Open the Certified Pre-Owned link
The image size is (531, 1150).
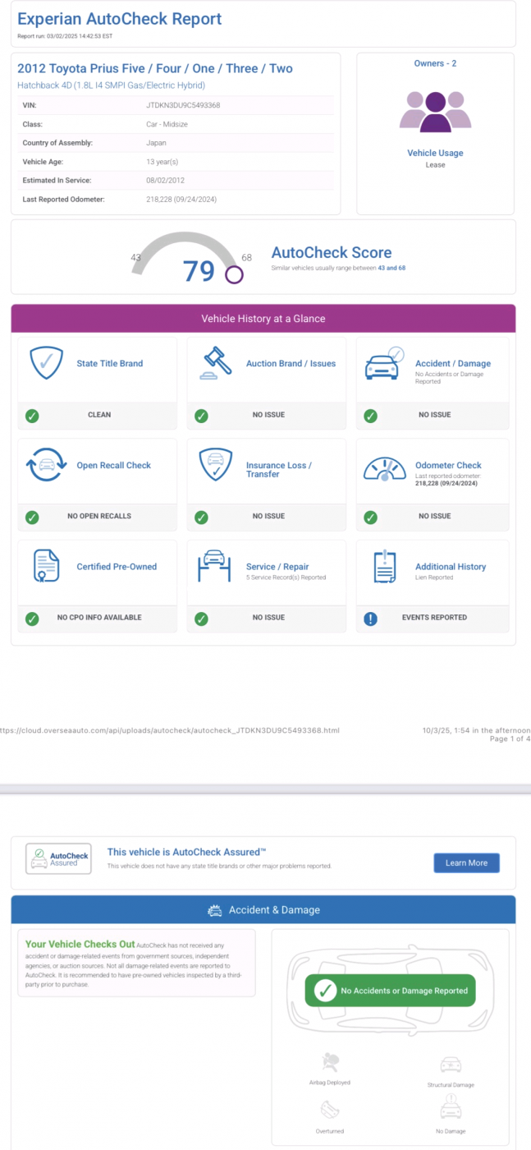[x=117, y=567]
